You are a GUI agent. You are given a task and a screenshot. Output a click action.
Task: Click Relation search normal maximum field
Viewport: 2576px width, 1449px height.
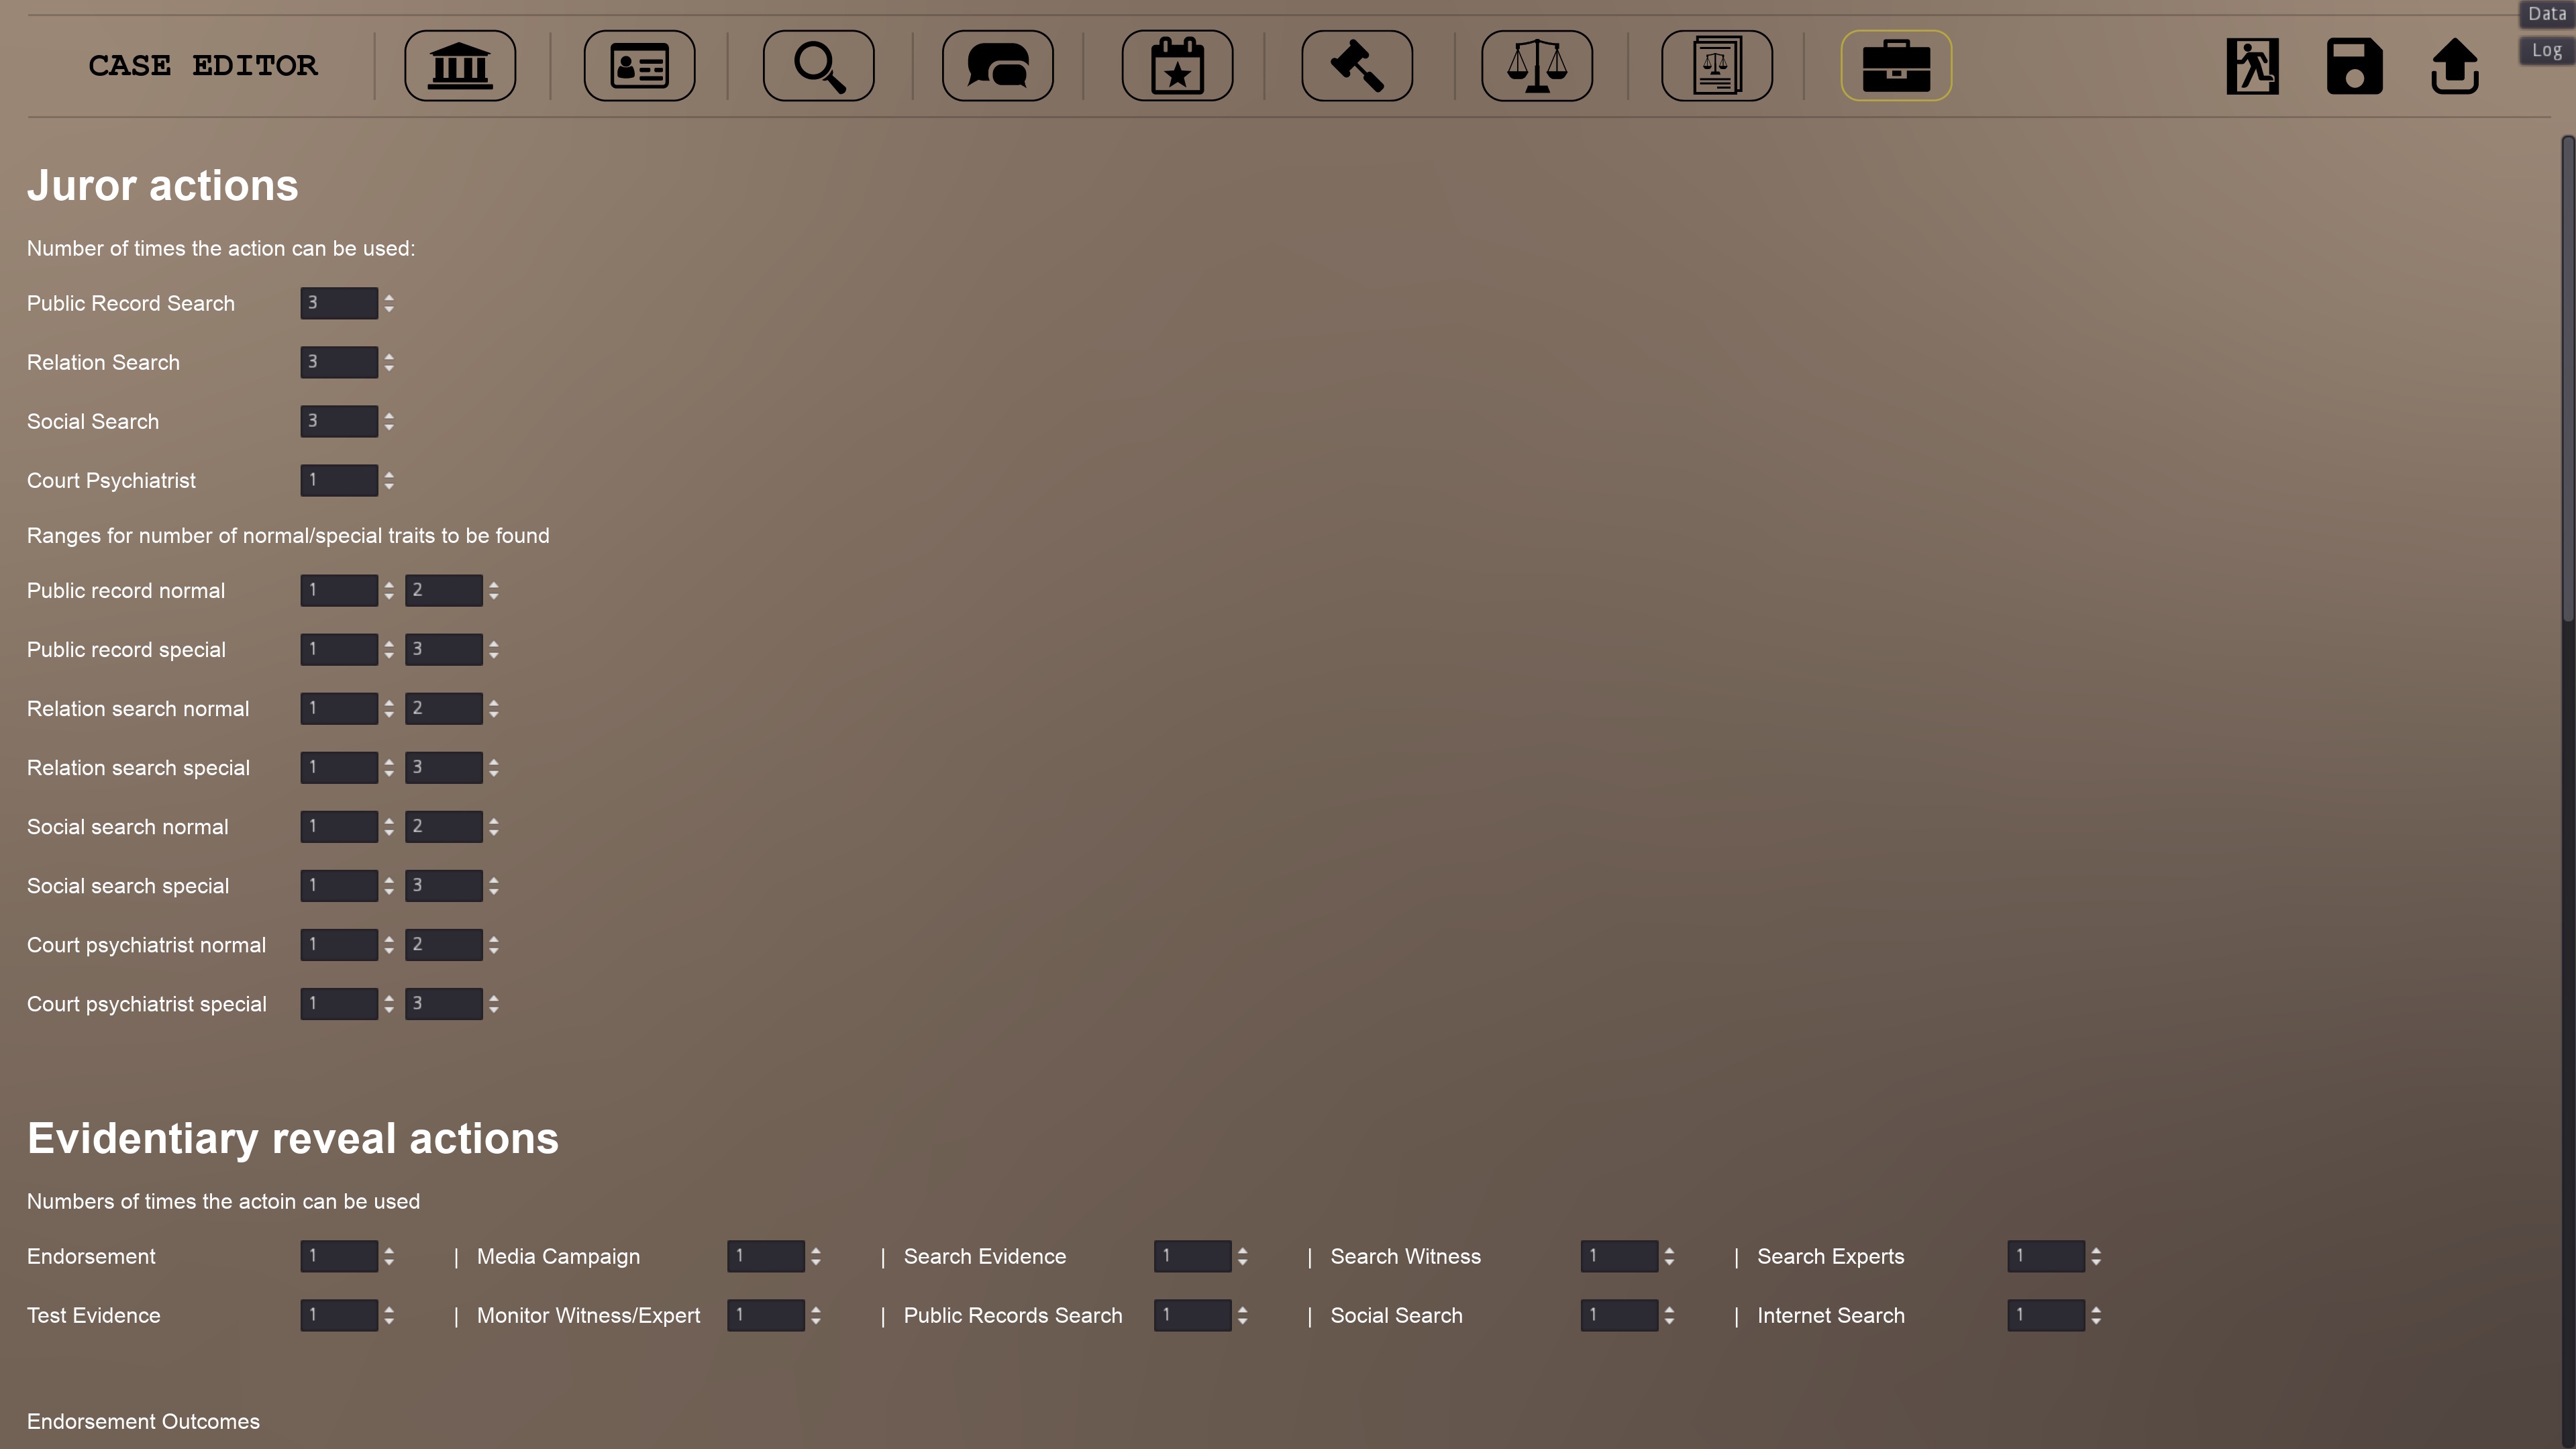[x=444, y=708]
